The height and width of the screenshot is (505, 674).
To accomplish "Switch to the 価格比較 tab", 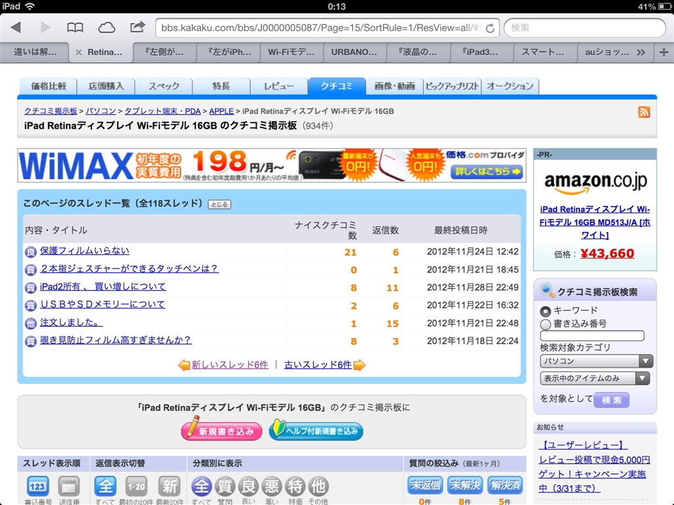I will pyautogui.click(x=48, y=86).
